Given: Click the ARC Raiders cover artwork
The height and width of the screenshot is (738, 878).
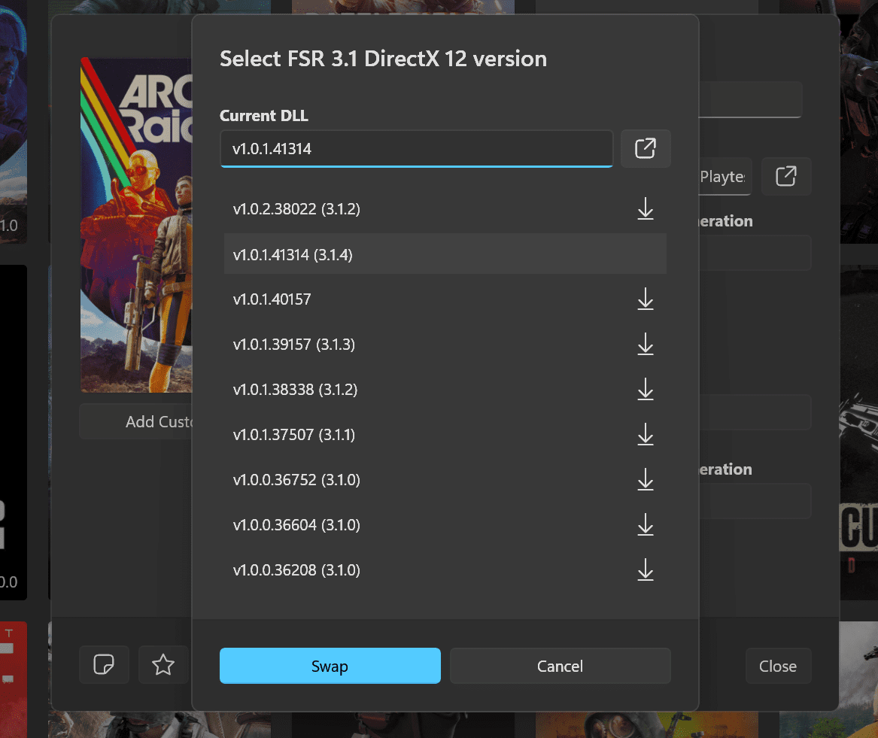Looking at the screenshot, I should click(136, 226).
